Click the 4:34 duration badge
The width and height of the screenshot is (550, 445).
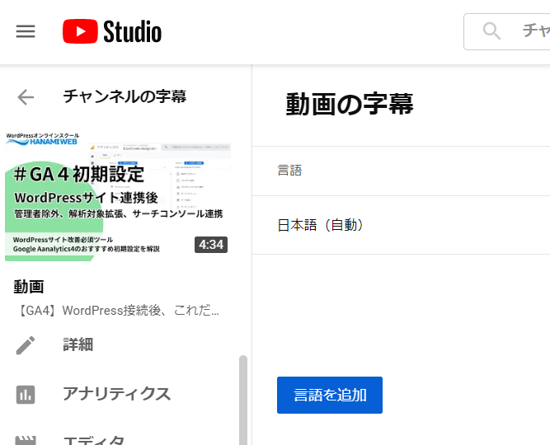pyautogui.click(x=210, y=245)
